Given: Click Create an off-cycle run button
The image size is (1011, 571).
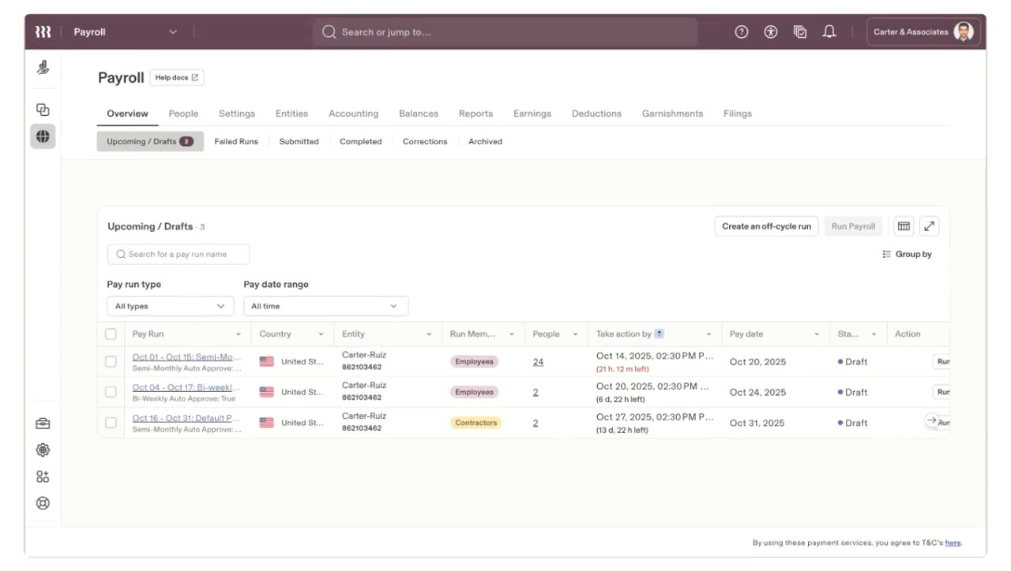Looking at the screenshot, I should [x=766, y=226].
